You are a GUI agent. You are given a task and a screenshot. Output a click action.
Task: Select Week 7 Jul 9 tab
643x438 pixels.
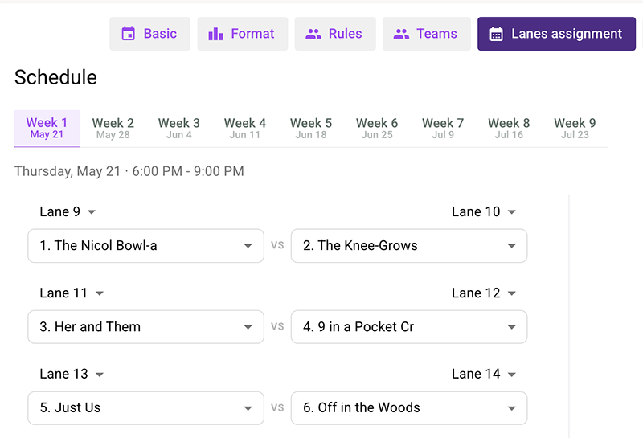[x=443, y=128]
